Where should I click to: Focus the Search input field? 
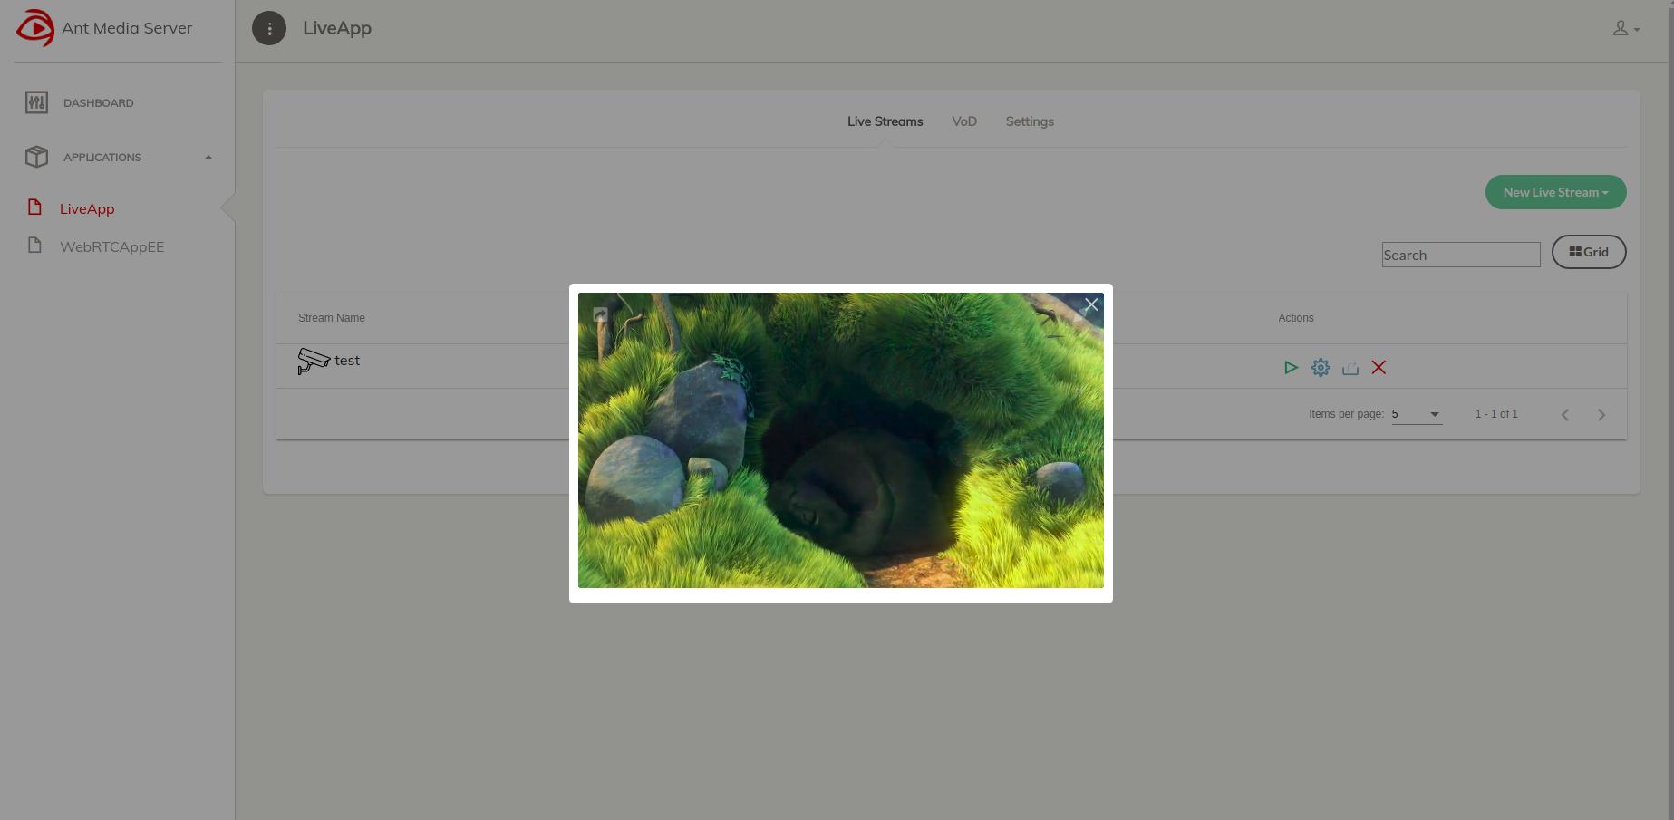pyautogui.click(x=1461, y=255)
